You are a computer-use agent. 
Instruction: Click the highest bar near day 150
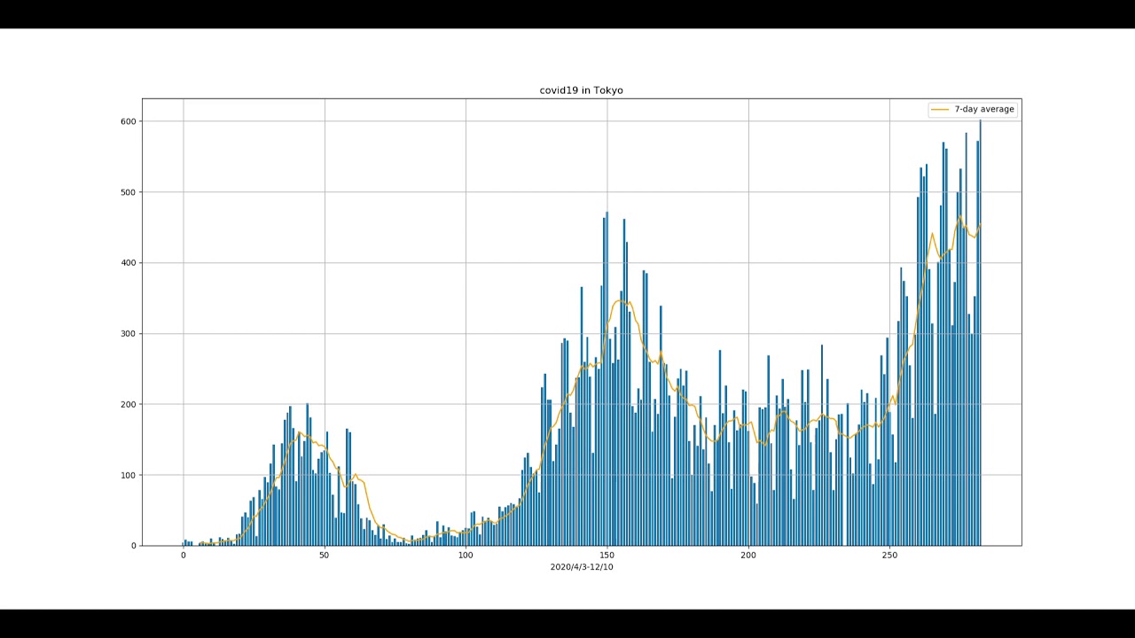tap(607, 381)
